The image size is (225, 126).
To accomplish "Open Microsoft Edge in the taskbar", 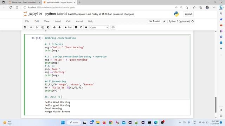I will click(x=156, y=122).
